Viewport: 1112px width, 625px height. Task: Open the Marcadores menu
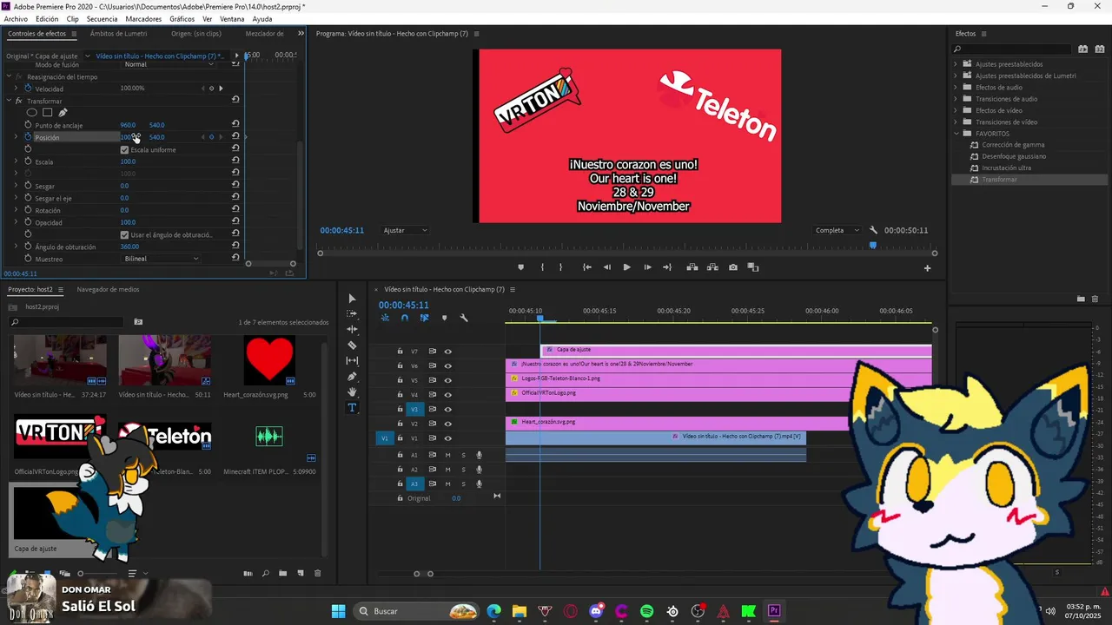143,18
